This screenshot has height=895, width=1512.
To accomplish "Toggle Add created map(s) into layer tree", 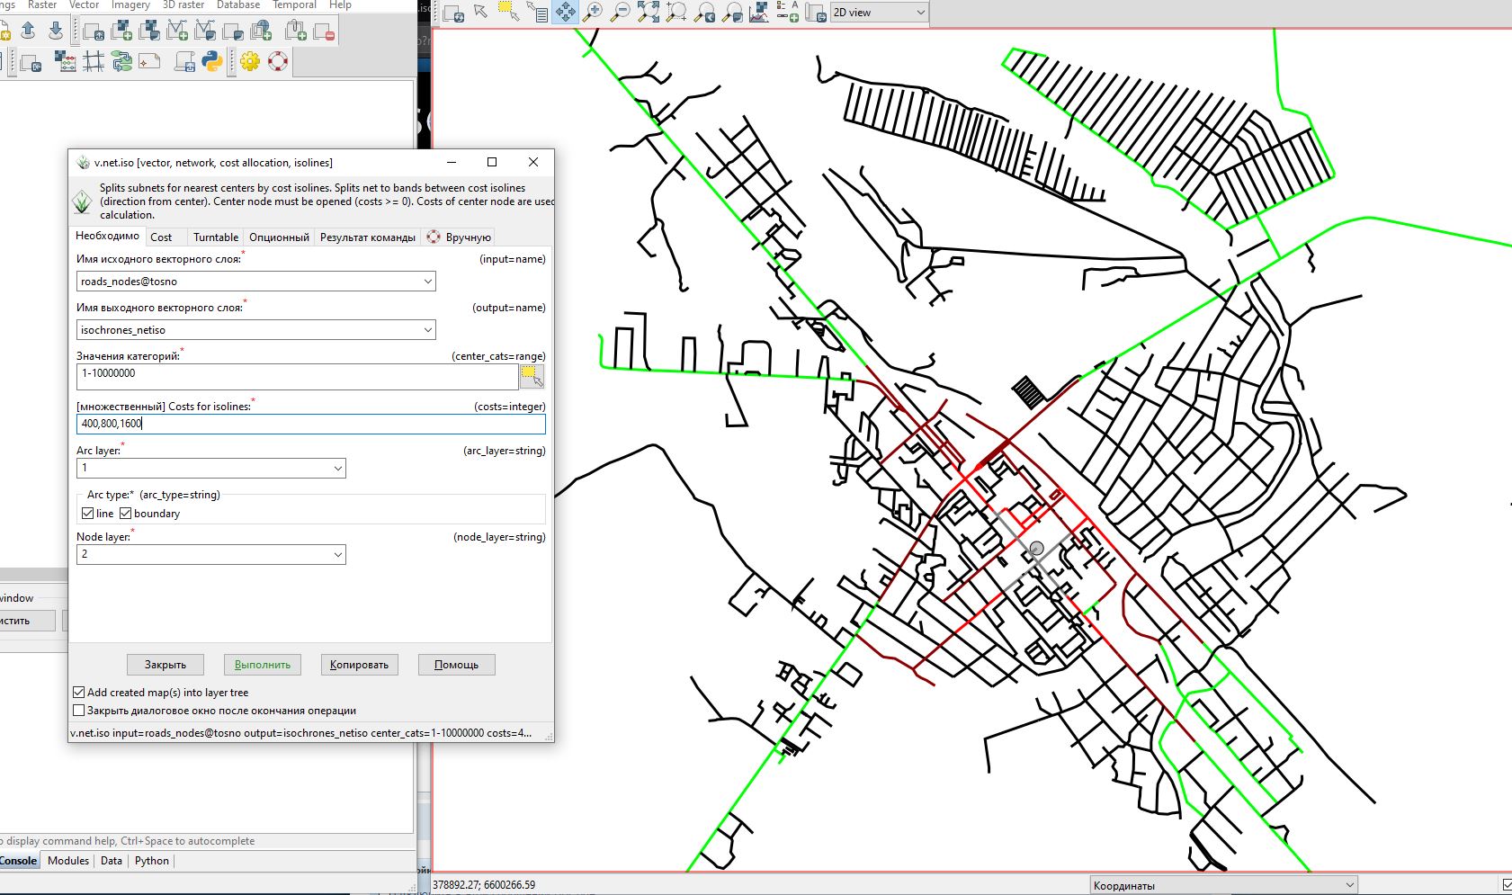I will click(79, 693).
